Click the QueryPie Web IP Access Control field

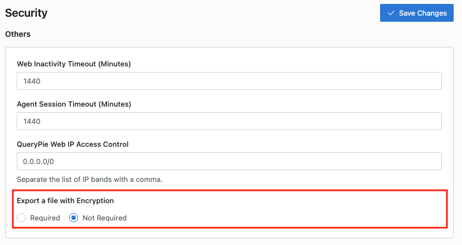click(229, 161)
